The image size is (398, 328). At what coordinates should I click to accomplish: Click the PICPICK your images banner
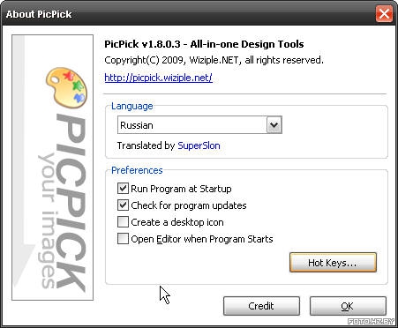pos(53,168)
